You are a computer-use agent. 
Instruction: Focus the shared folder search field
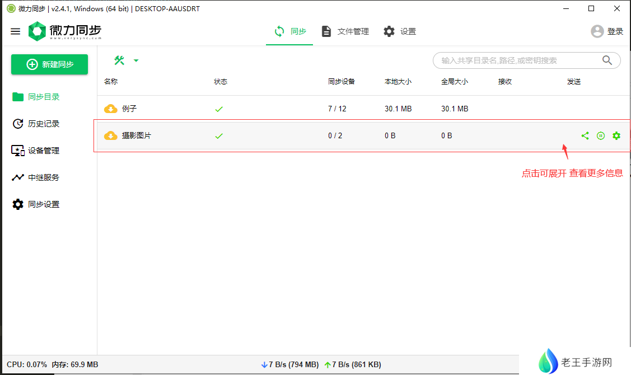[x=515, y=60]
